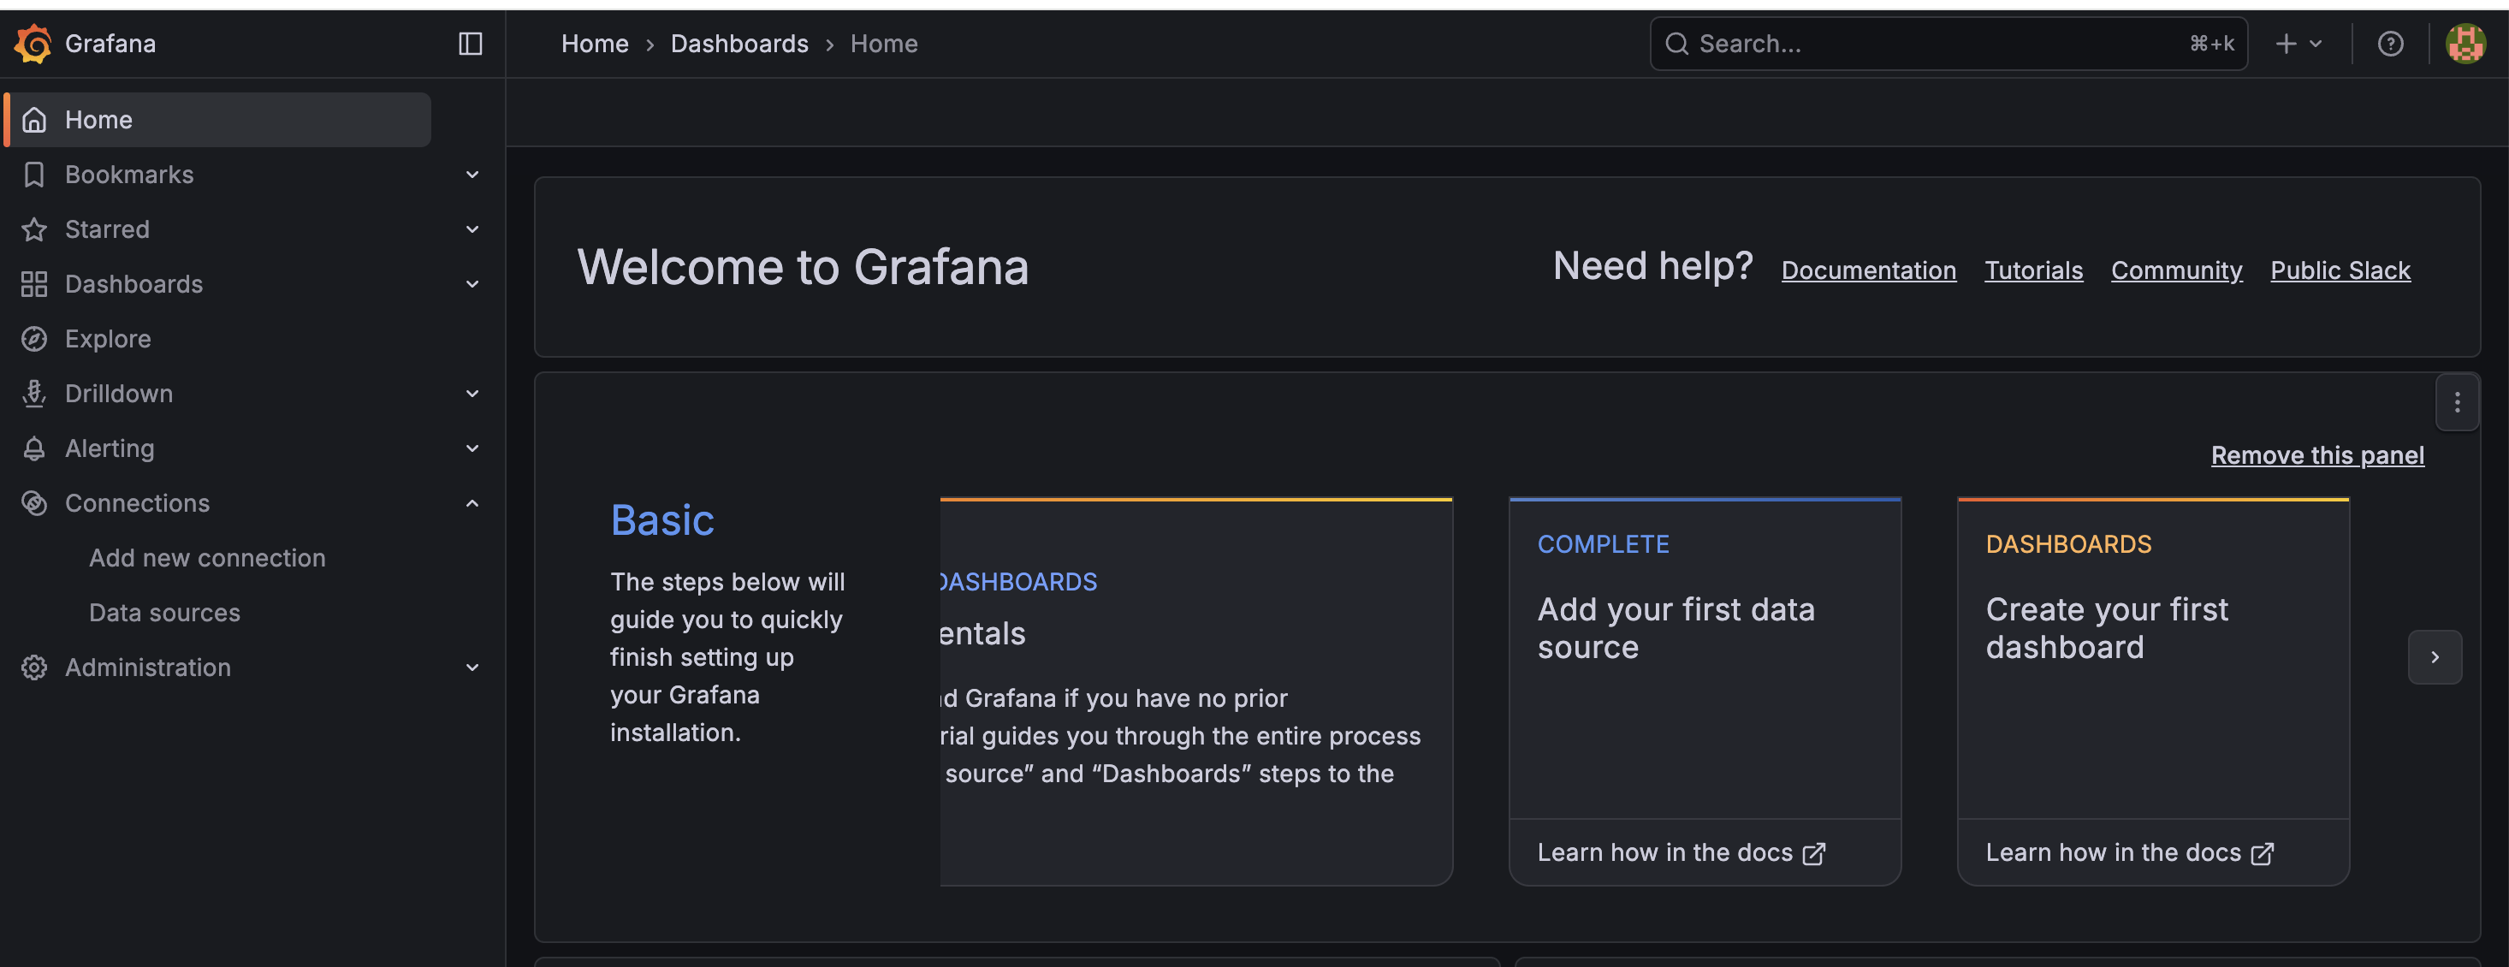
Task: Click the current Home breadcrumb text
Action: point(884,44)
